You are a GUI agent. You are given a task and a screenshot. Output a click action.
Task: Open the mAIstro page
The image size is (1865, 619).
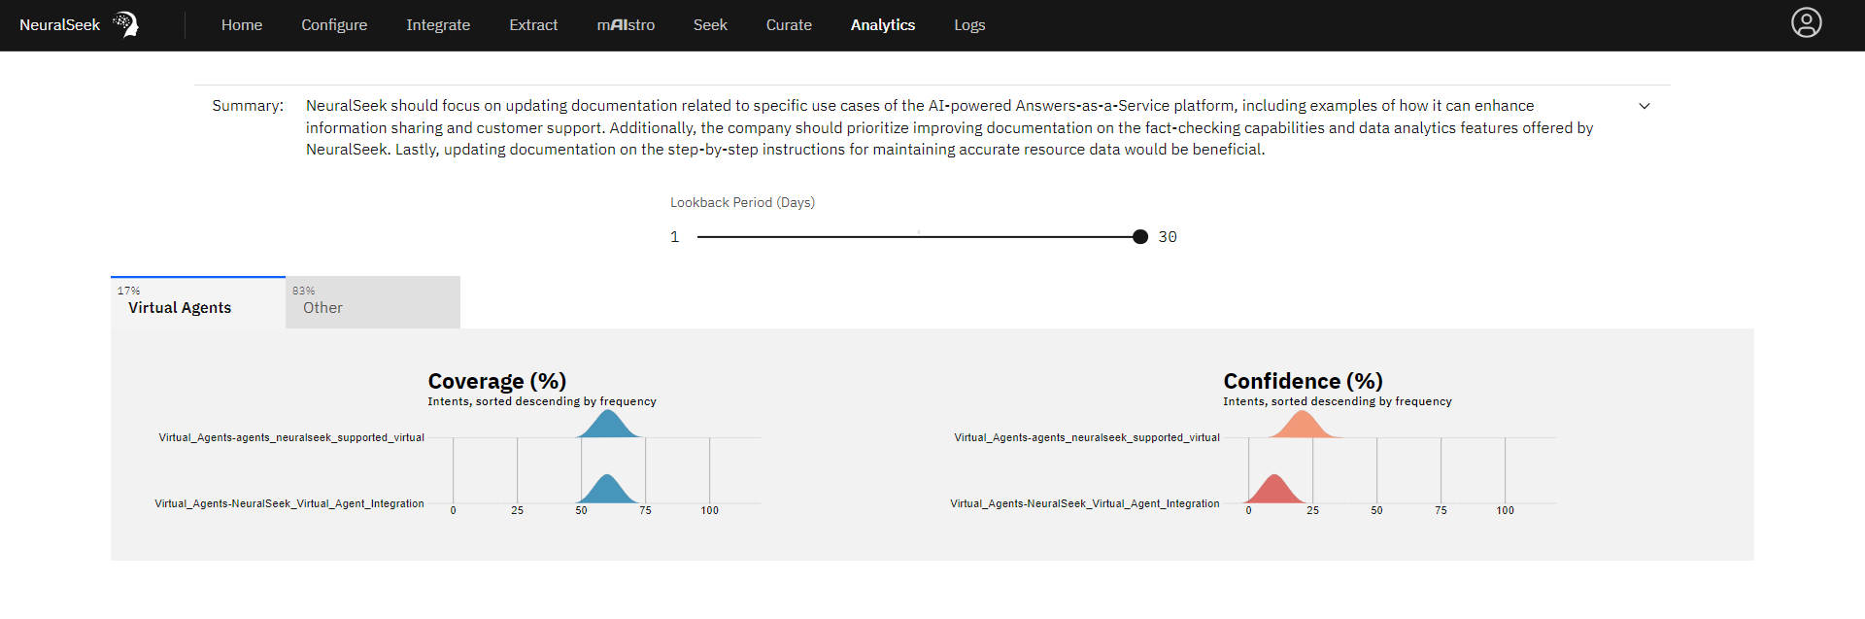click(x=626, y=25)
